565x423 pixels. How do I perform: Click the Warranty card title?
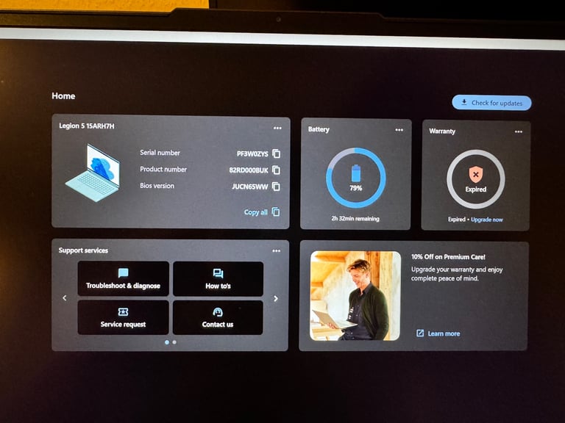(x=442, y=131)
